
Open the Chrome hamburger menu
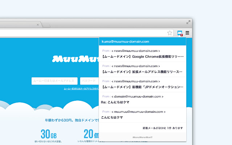(x=187, y=33)
